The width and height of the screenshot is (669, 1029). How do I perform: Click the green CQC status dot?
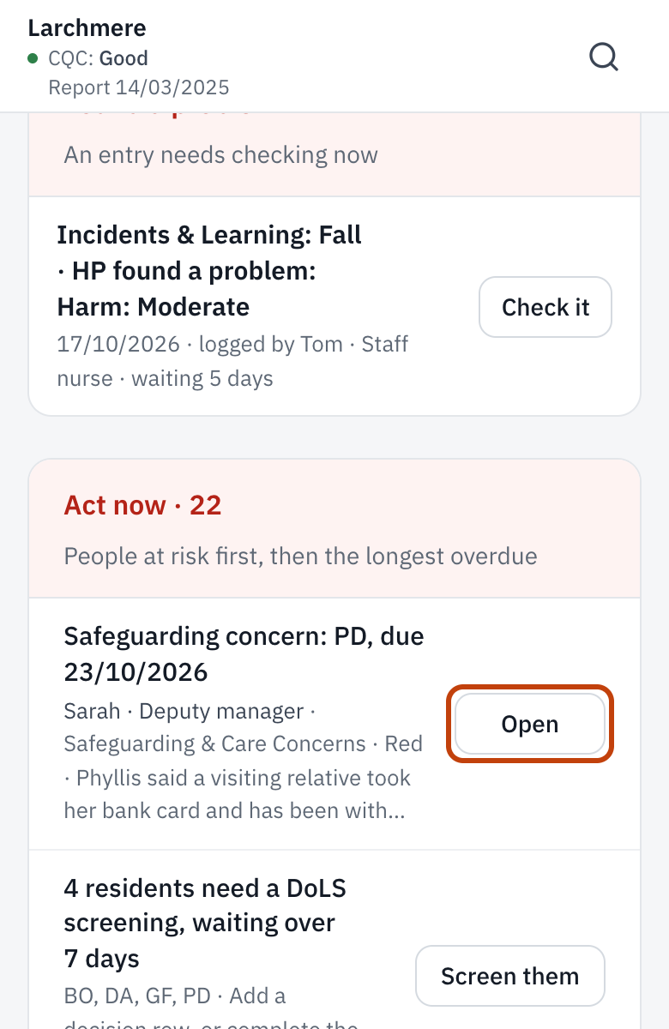pyautogui.click(x=33, y=58)
